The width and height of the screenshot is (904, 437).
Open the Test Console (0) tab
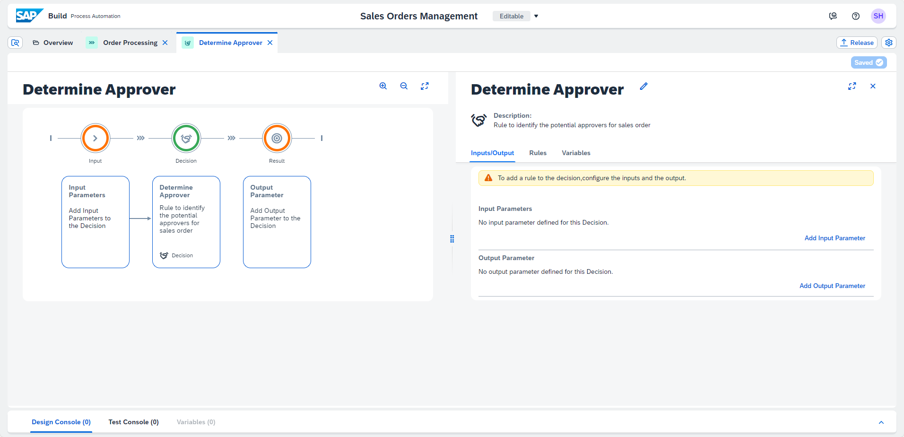click(133, 422)
